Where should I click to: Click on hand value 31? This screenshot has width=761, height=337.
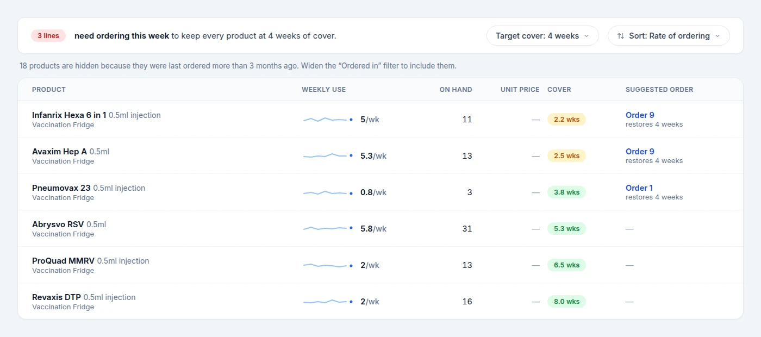point(467,229)
